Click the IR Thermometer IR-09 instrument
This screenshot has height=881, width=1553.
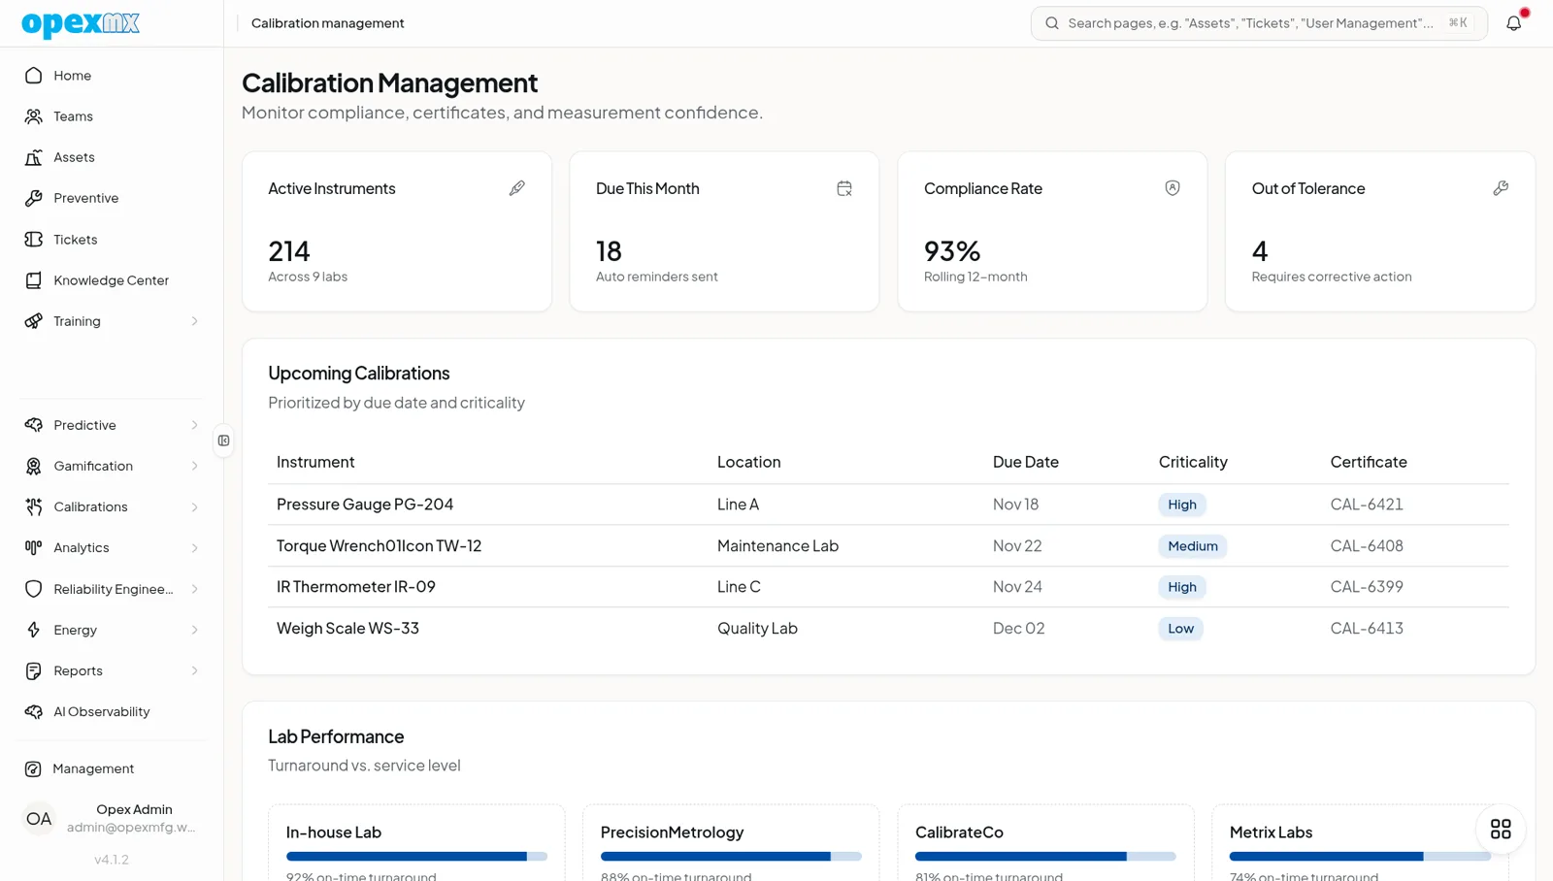coord(356,587)
